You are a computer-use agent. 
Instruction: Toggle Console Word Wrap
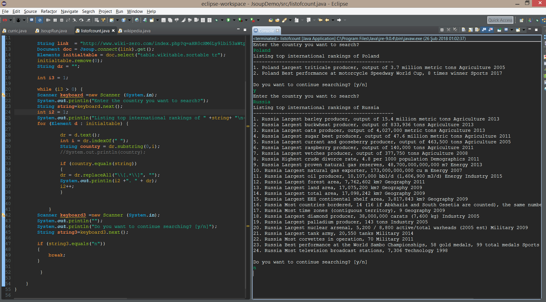(477, 30)
